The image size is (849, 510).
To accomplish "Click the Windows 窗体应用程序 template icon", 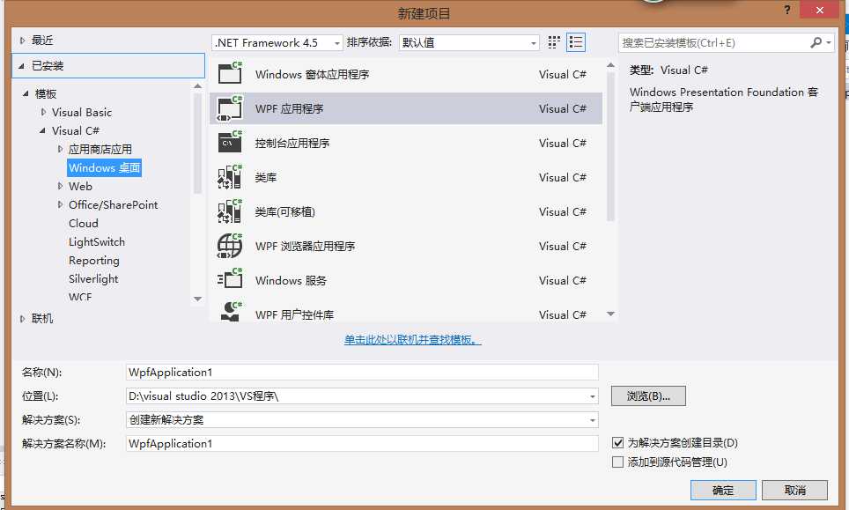I will click(x=230, y=73).
